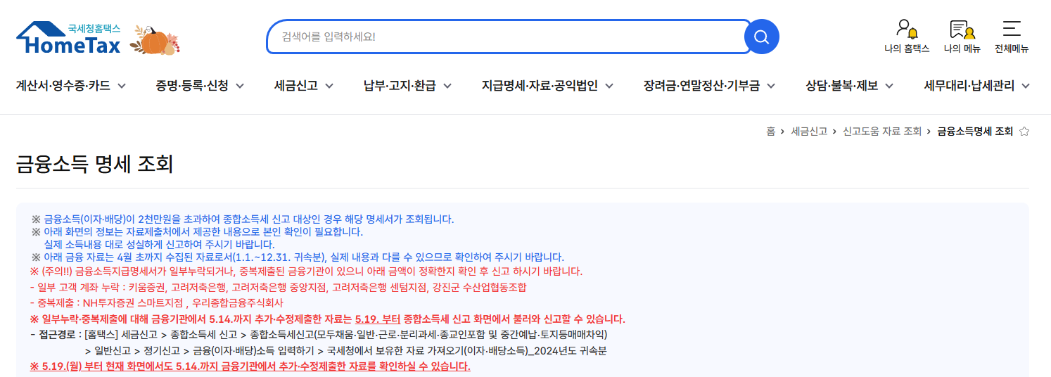
Task: Click the HomeTax logo
Action: 68,38
